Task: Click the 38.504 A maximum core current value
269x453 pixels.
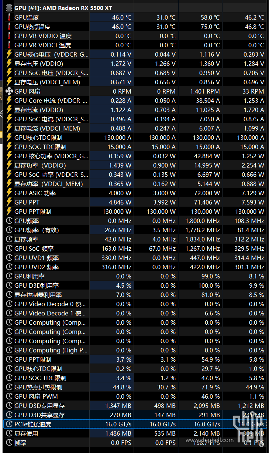Action: tap(206, 101)
